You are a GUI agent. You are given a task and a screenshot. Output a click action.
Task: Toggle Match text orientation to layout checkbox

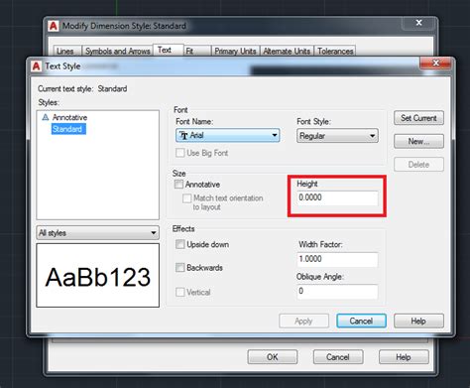[186, 198]
